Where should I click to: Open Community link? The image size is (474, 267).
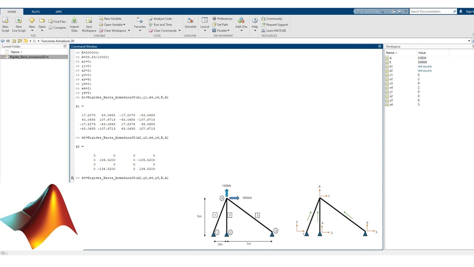tap(272, 19)
